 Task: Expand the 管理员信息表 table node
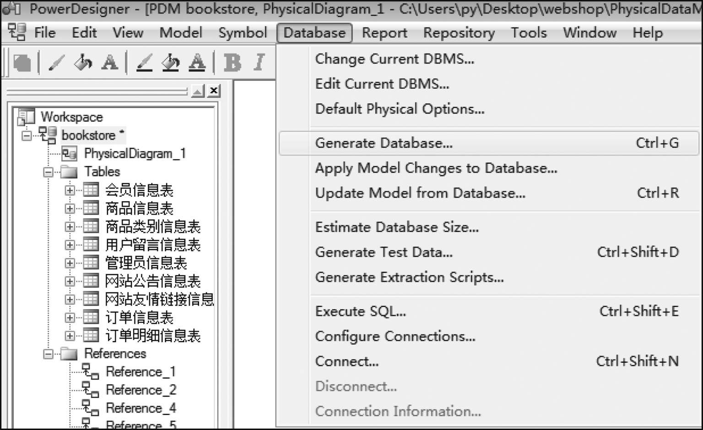coord(70,263)
